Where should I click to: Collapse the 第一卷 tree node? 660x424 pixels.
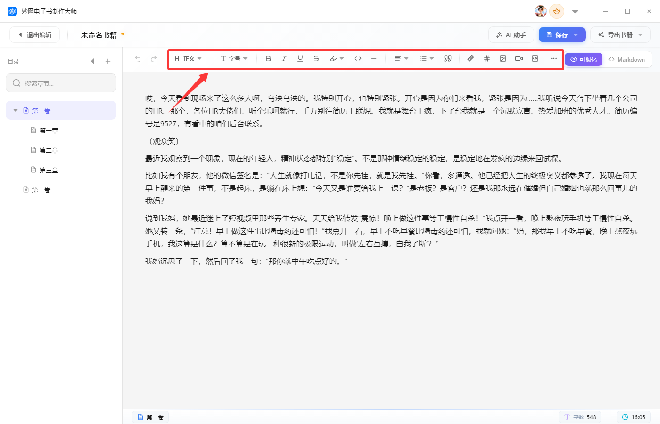coord(16,110)
